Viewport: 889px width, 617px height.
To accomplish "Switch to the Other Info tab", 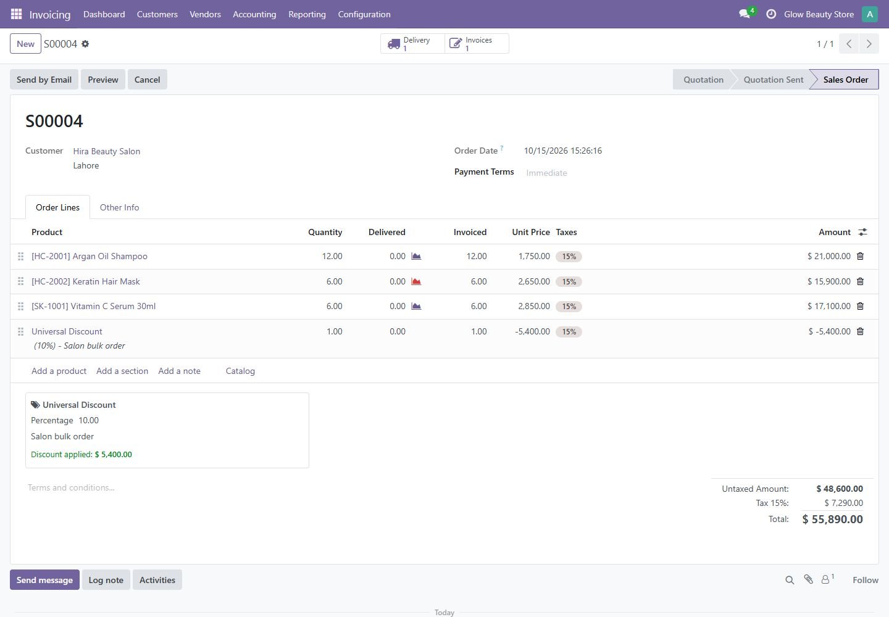I will (x=120, y=207).
